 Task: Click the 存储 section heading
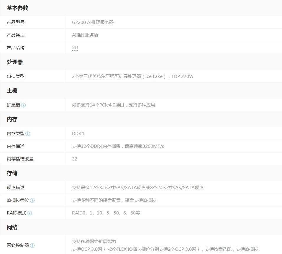pos(12,173)
